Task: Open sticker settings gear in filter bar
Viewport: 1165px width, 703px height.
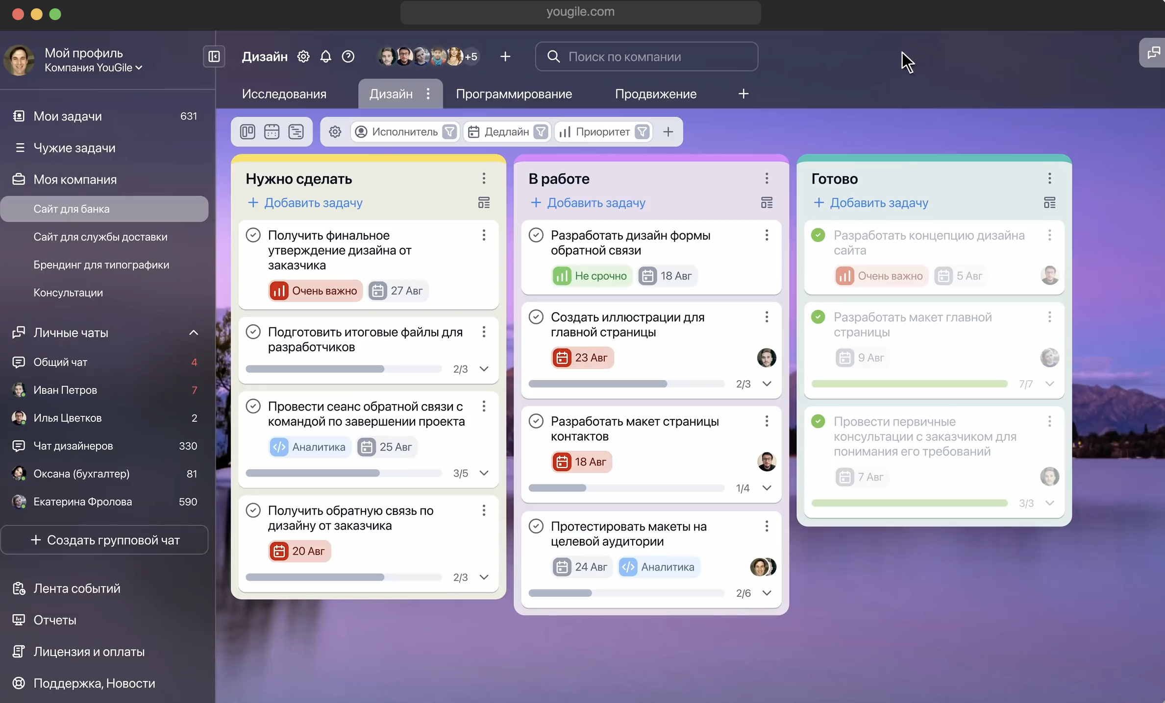Action: point(335,131)
